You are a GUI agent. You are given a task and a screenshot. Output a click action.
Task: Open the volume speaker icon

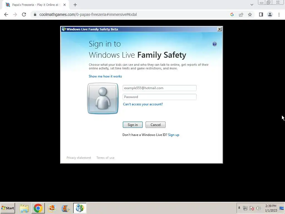click(258, 208)
